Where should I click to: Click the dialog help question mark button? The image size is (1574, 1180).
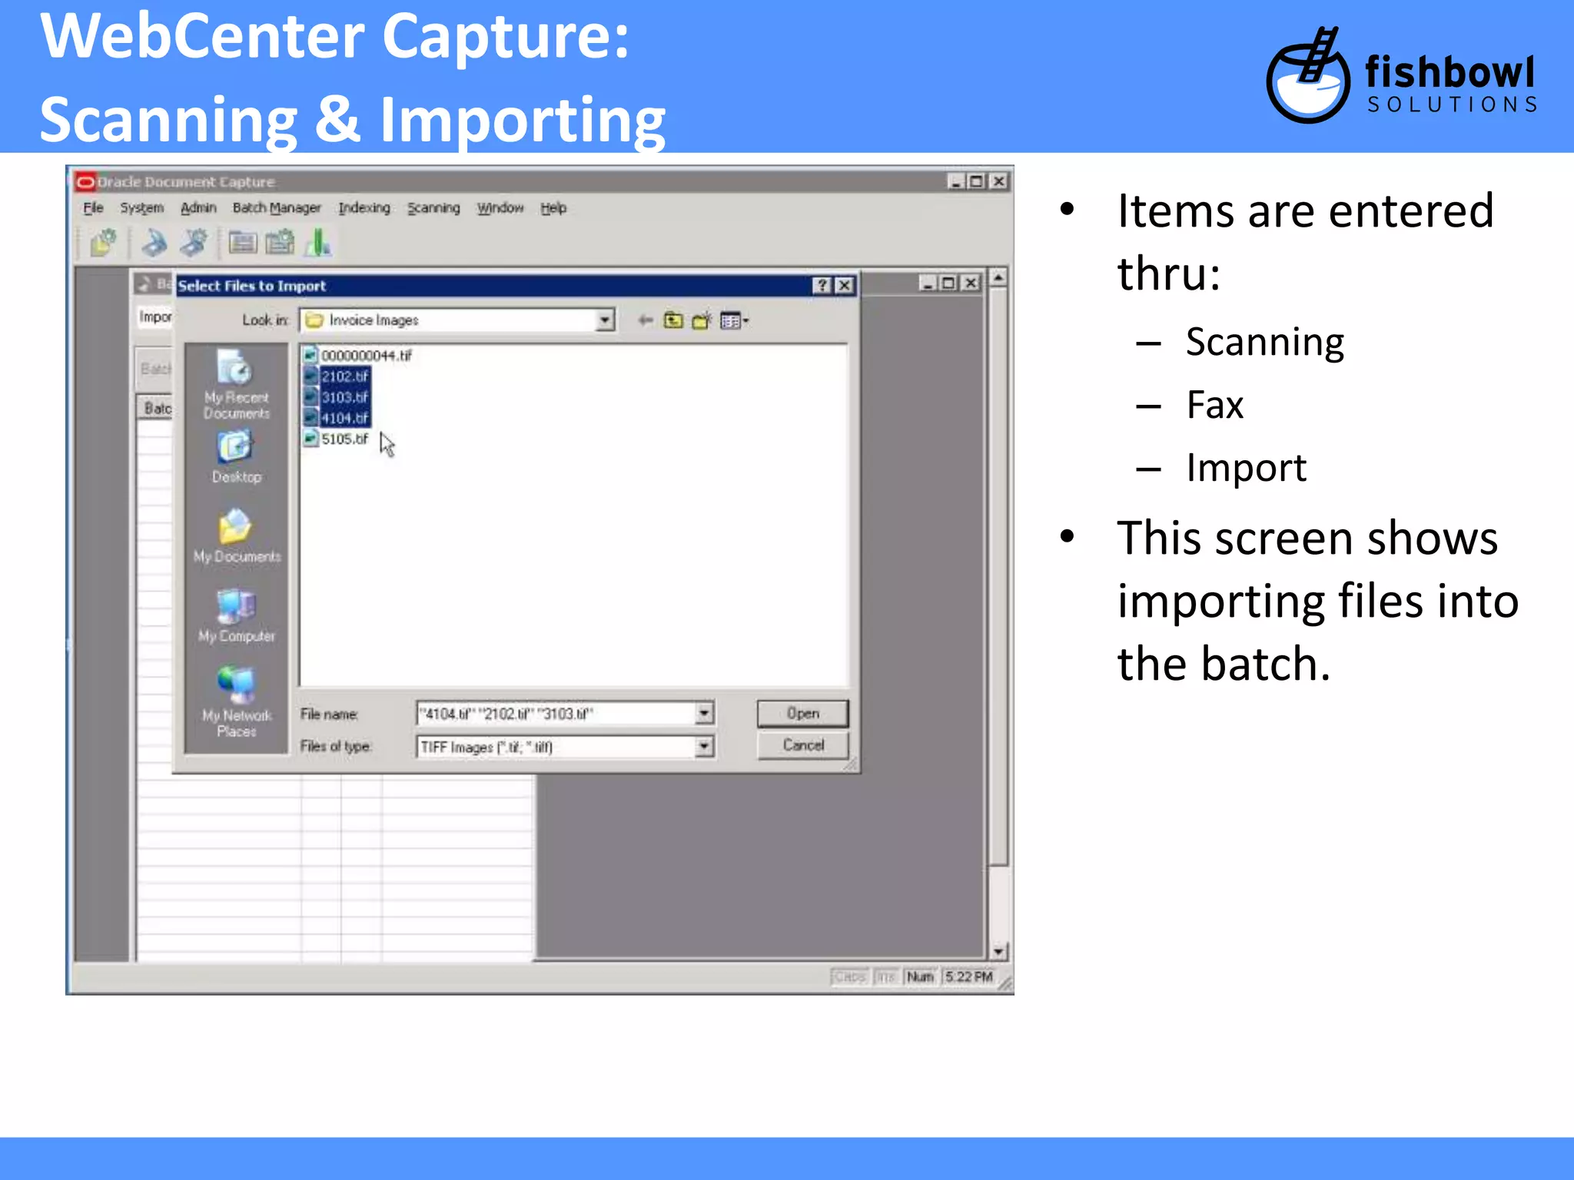pyautogui.click(x=822, y=286)
